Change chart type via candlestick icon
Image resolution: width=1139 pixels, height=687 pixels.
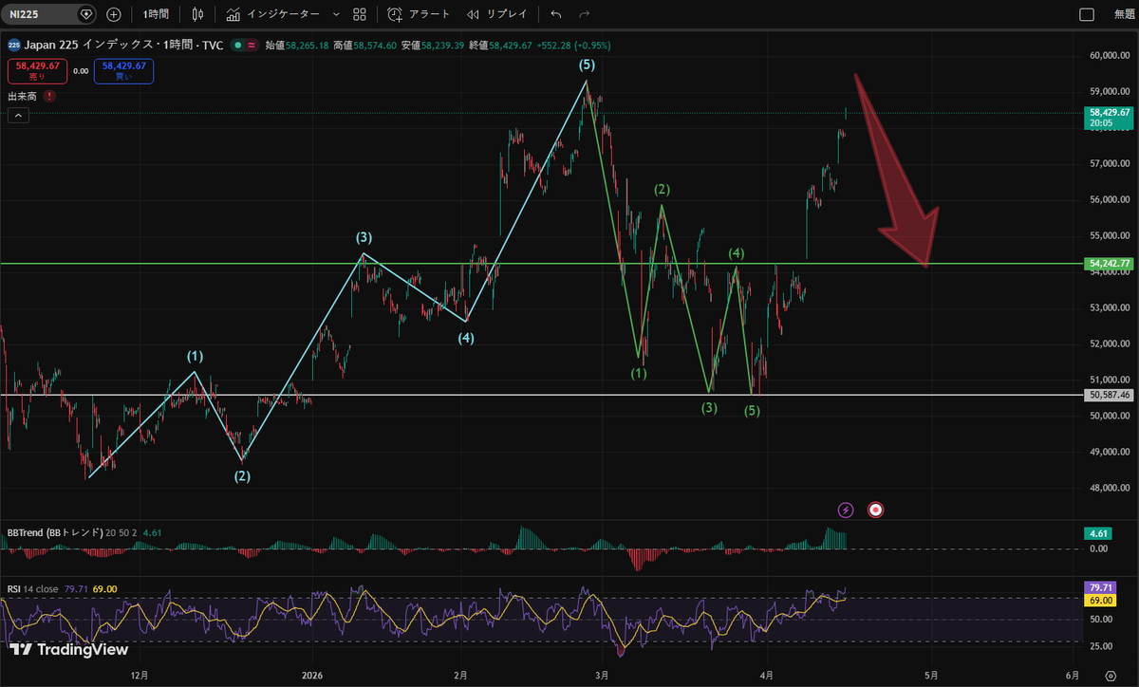197,14
